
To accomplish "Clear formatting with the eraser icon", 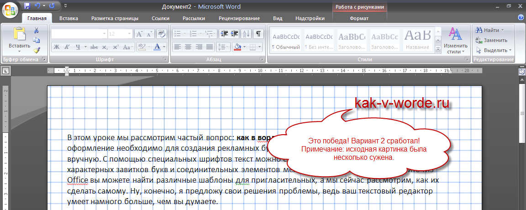I will (161, 33).
